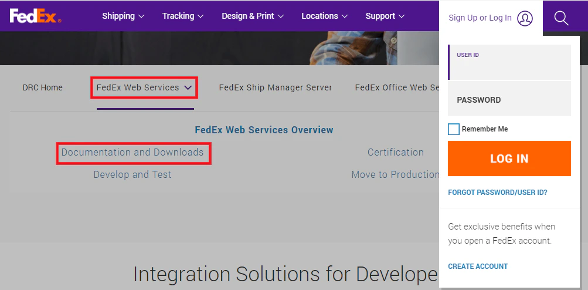Expand the Tracking dropdown menu
Screen dimensions: 588x290
click(x=183, y=16)
